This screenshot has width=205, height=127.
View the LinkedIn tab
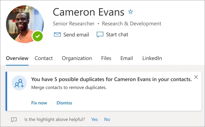(x=152, y=58)
